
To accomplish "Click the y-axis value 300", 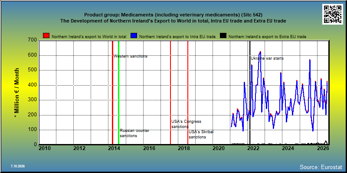I will coord(32,100).
